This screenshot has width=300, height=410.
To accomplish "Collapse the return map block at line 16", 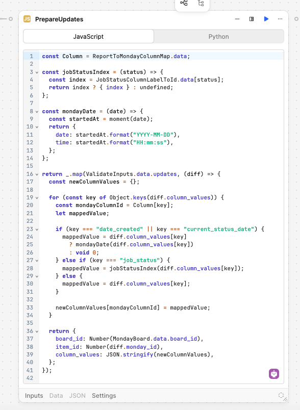I will [37, 174].
